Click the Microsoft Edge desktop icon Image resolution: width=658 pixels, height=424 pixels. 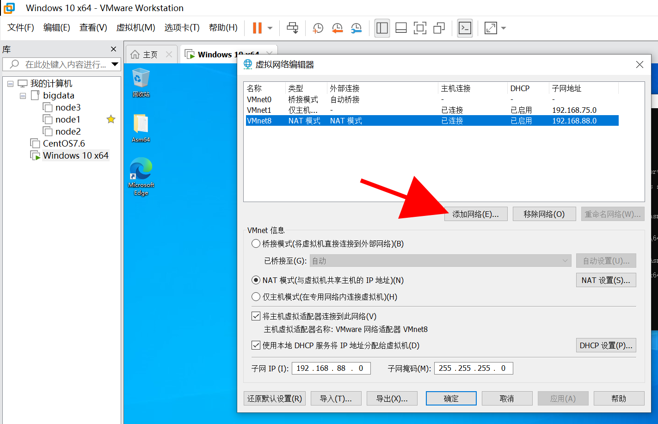point(141,177)
